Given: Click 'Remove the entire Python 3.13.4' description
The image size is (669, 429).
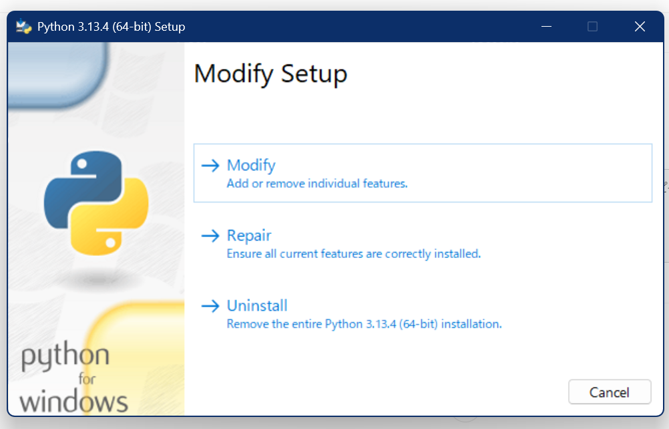Looking at the screenshot, I should pyautogui.click(x=364, y=324).
